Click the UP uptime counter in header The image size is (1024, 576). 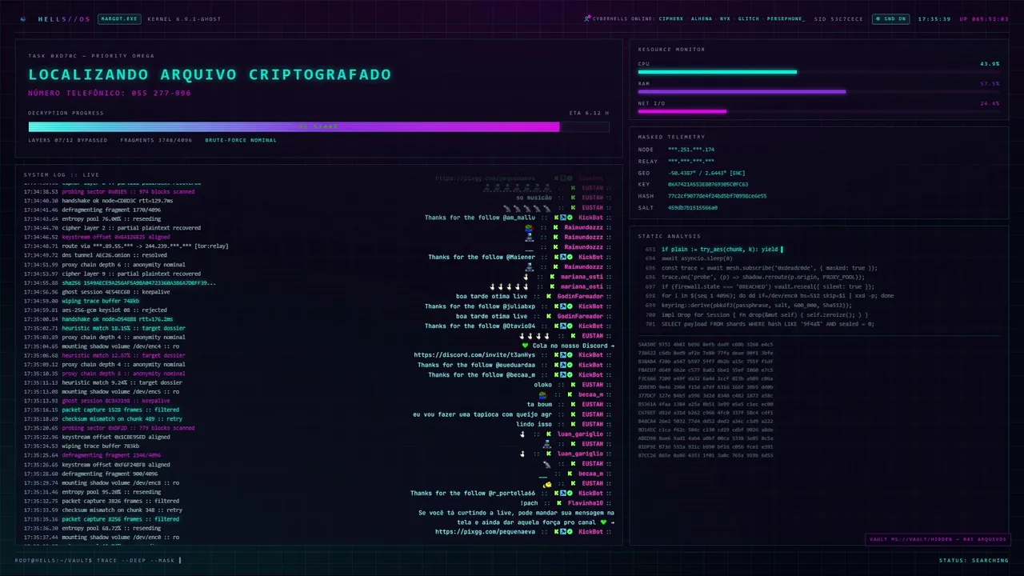[984, 18]
